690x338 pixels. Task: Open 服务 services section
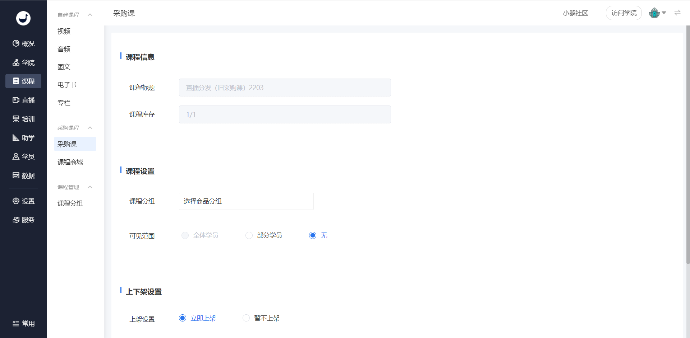tap(23, 220)
